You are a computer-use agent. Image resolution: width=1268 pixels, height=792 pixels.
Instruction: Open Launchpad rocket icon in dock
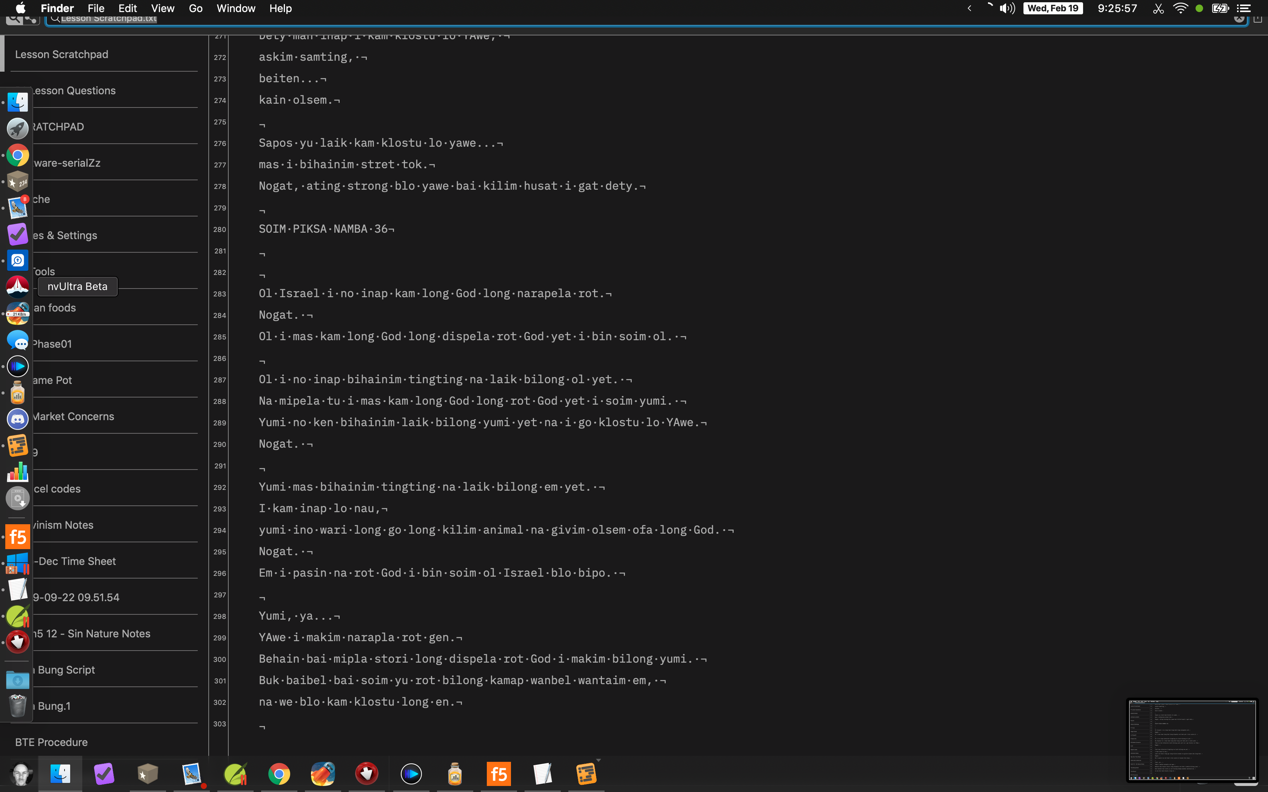tap(17, 129)
